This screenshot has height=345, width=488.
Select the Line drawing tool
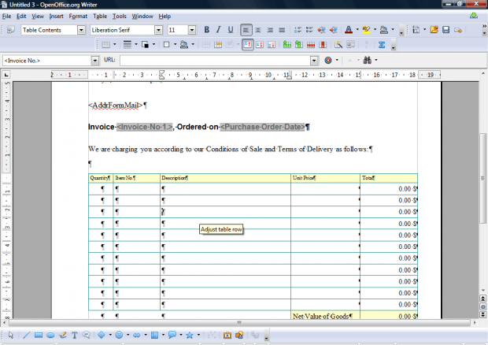[26, 335]
